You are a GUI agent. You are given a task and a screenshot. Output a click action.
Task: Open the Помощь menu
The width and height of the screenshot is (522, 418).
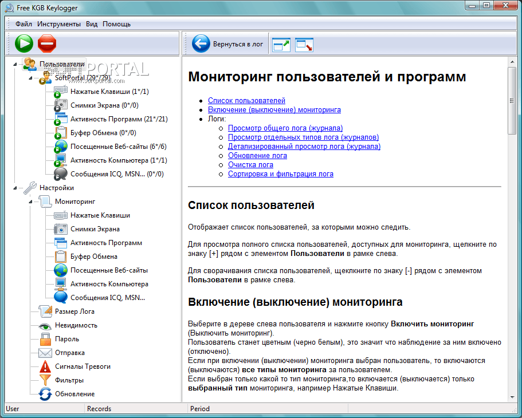tap(116, 24)
